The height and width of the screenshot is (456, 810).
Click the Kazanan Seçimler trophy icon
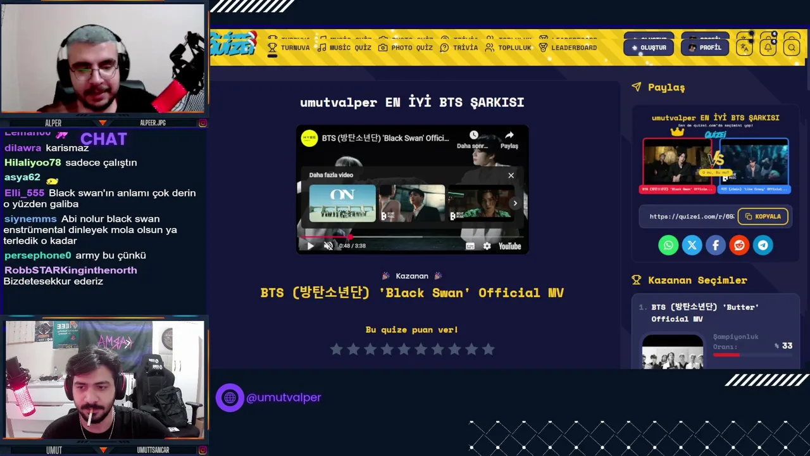tap(637, 280)
